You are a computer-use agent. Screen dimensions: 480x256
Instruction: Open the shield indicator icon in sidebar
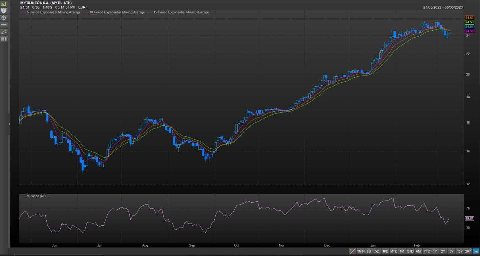[x=4, y=11]
